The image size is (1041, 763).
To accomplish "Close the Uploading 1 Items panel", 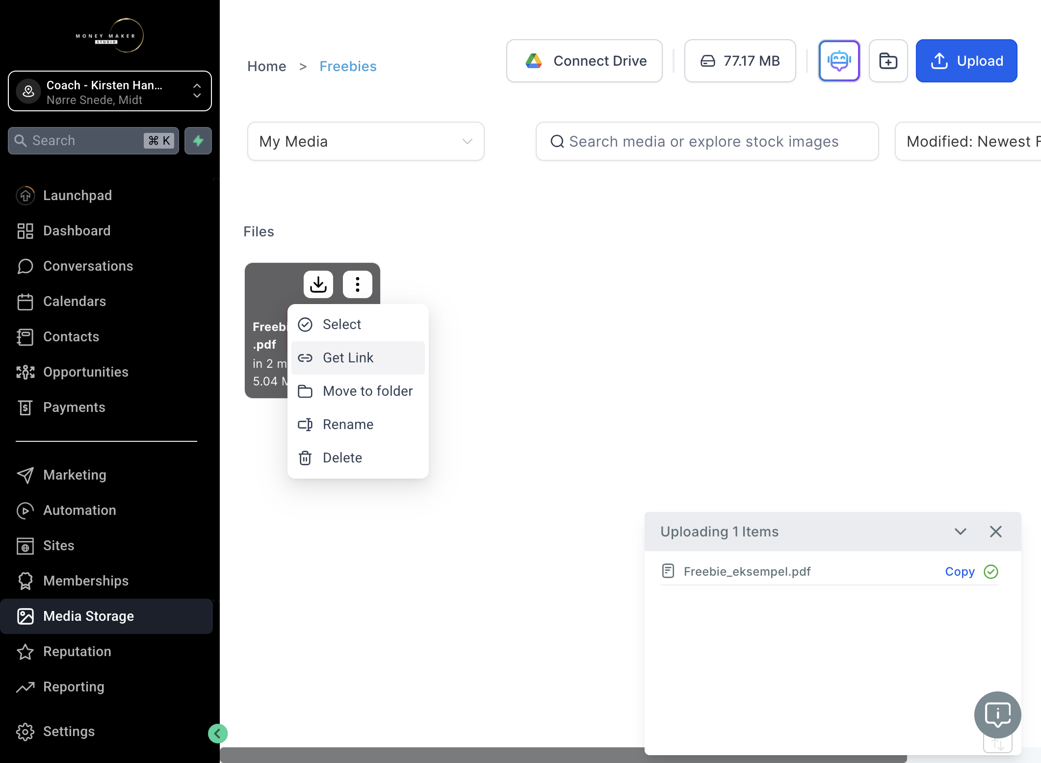I will click(x=996, y=532).
